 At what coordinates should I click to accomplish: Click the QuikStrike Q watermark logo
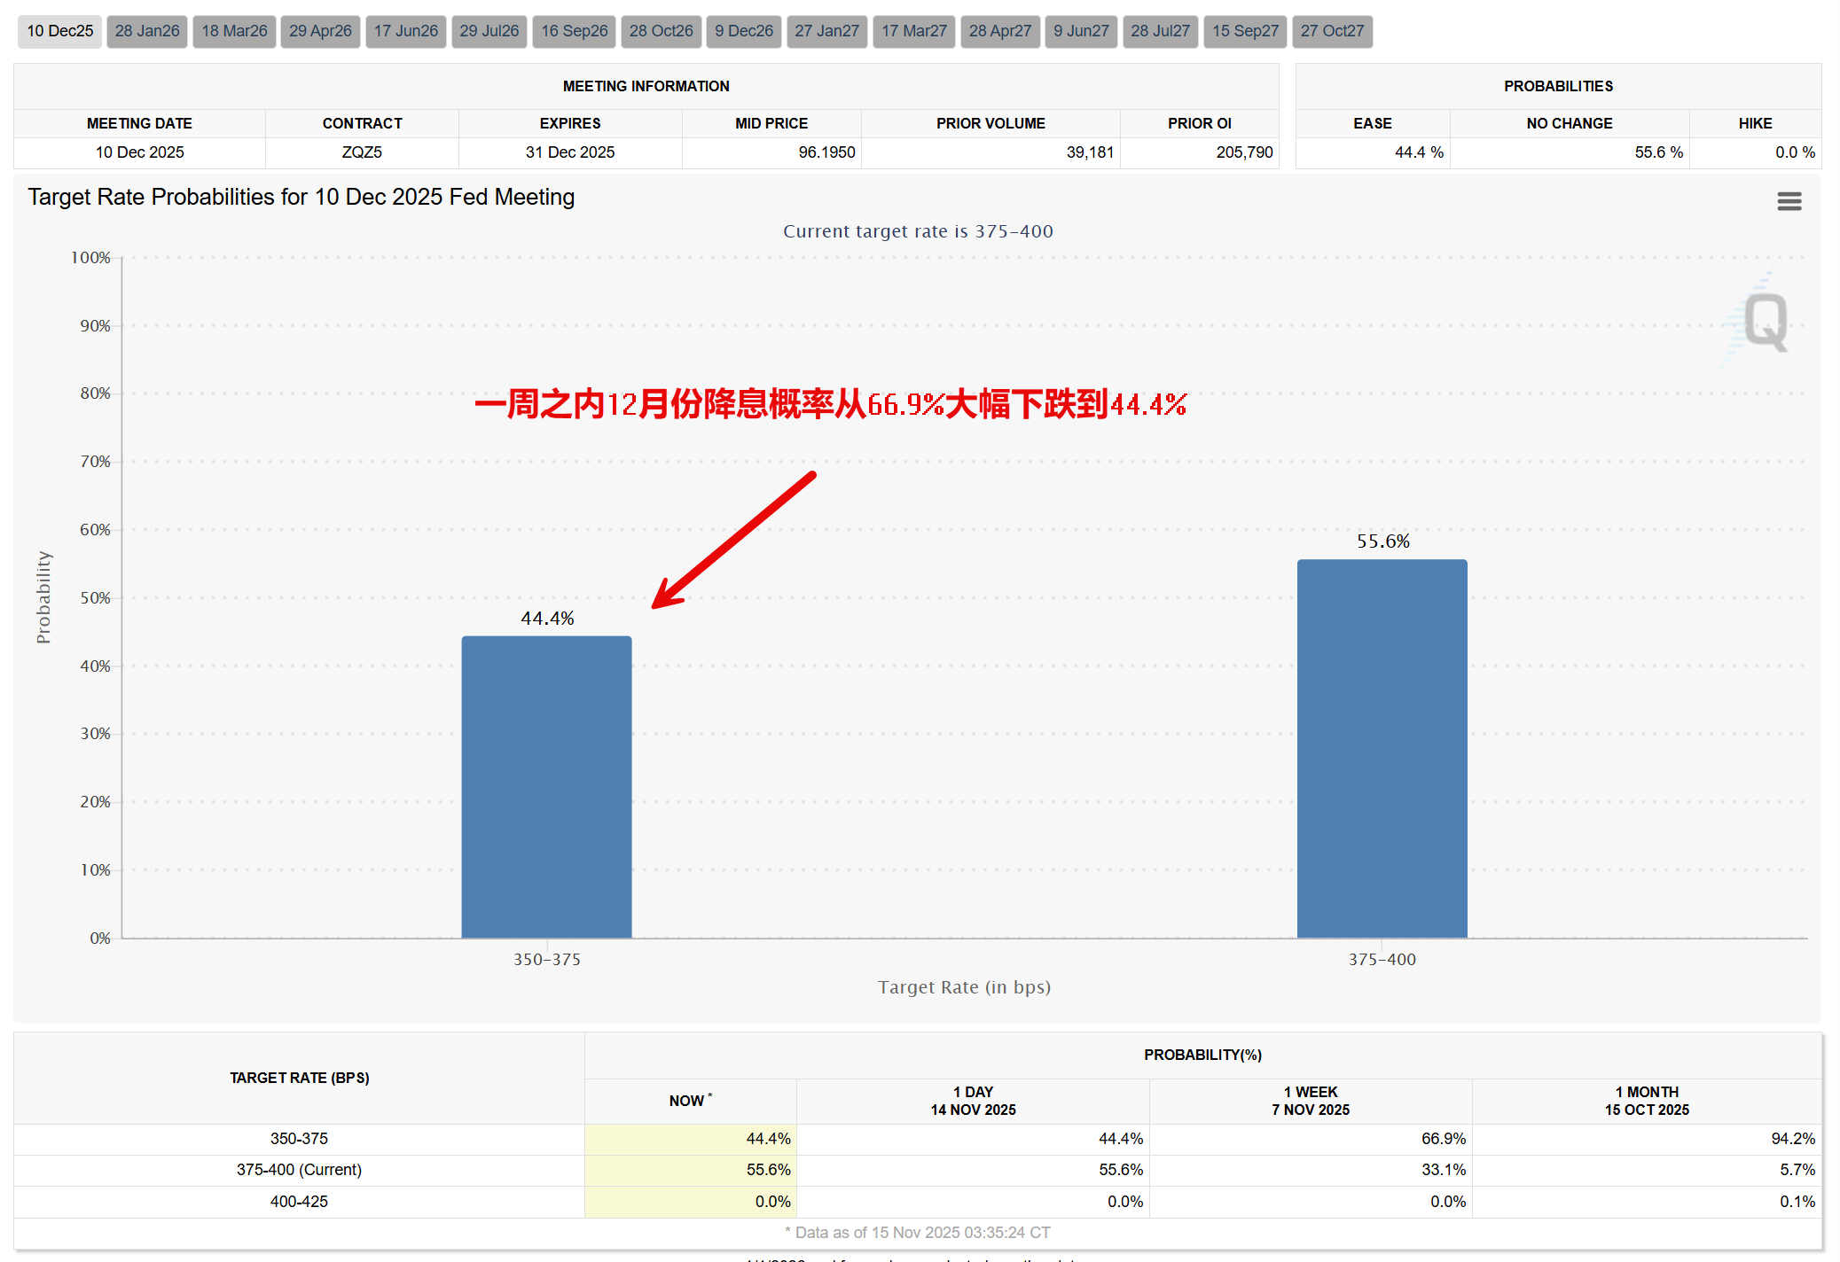click(x=1765, y=322)
